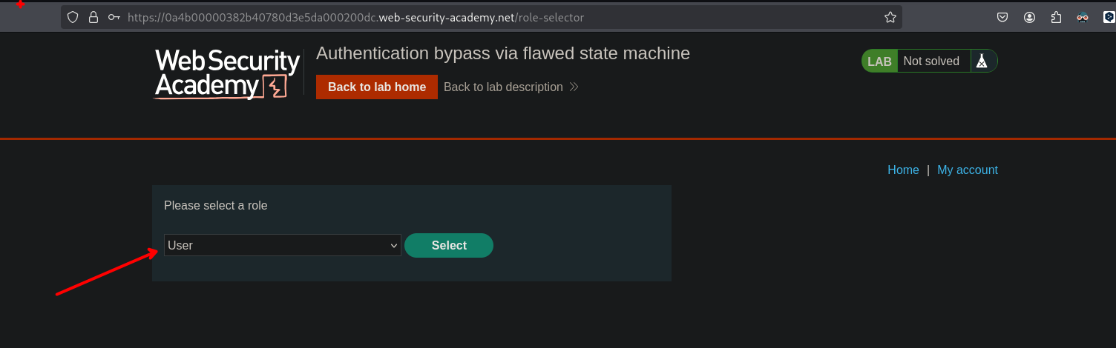Click the Not solved status label
Screen dimensions: 1116x348
click(x=931, y=61)
